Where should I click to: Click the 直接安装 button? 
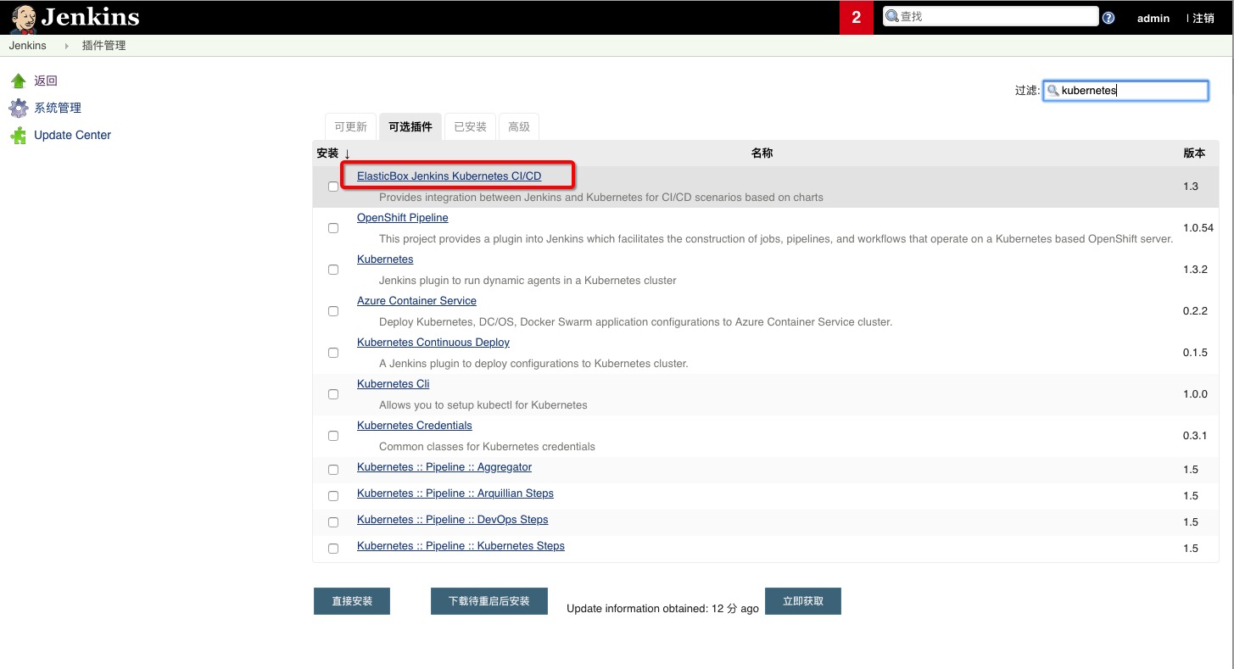(x=352, y=601)
